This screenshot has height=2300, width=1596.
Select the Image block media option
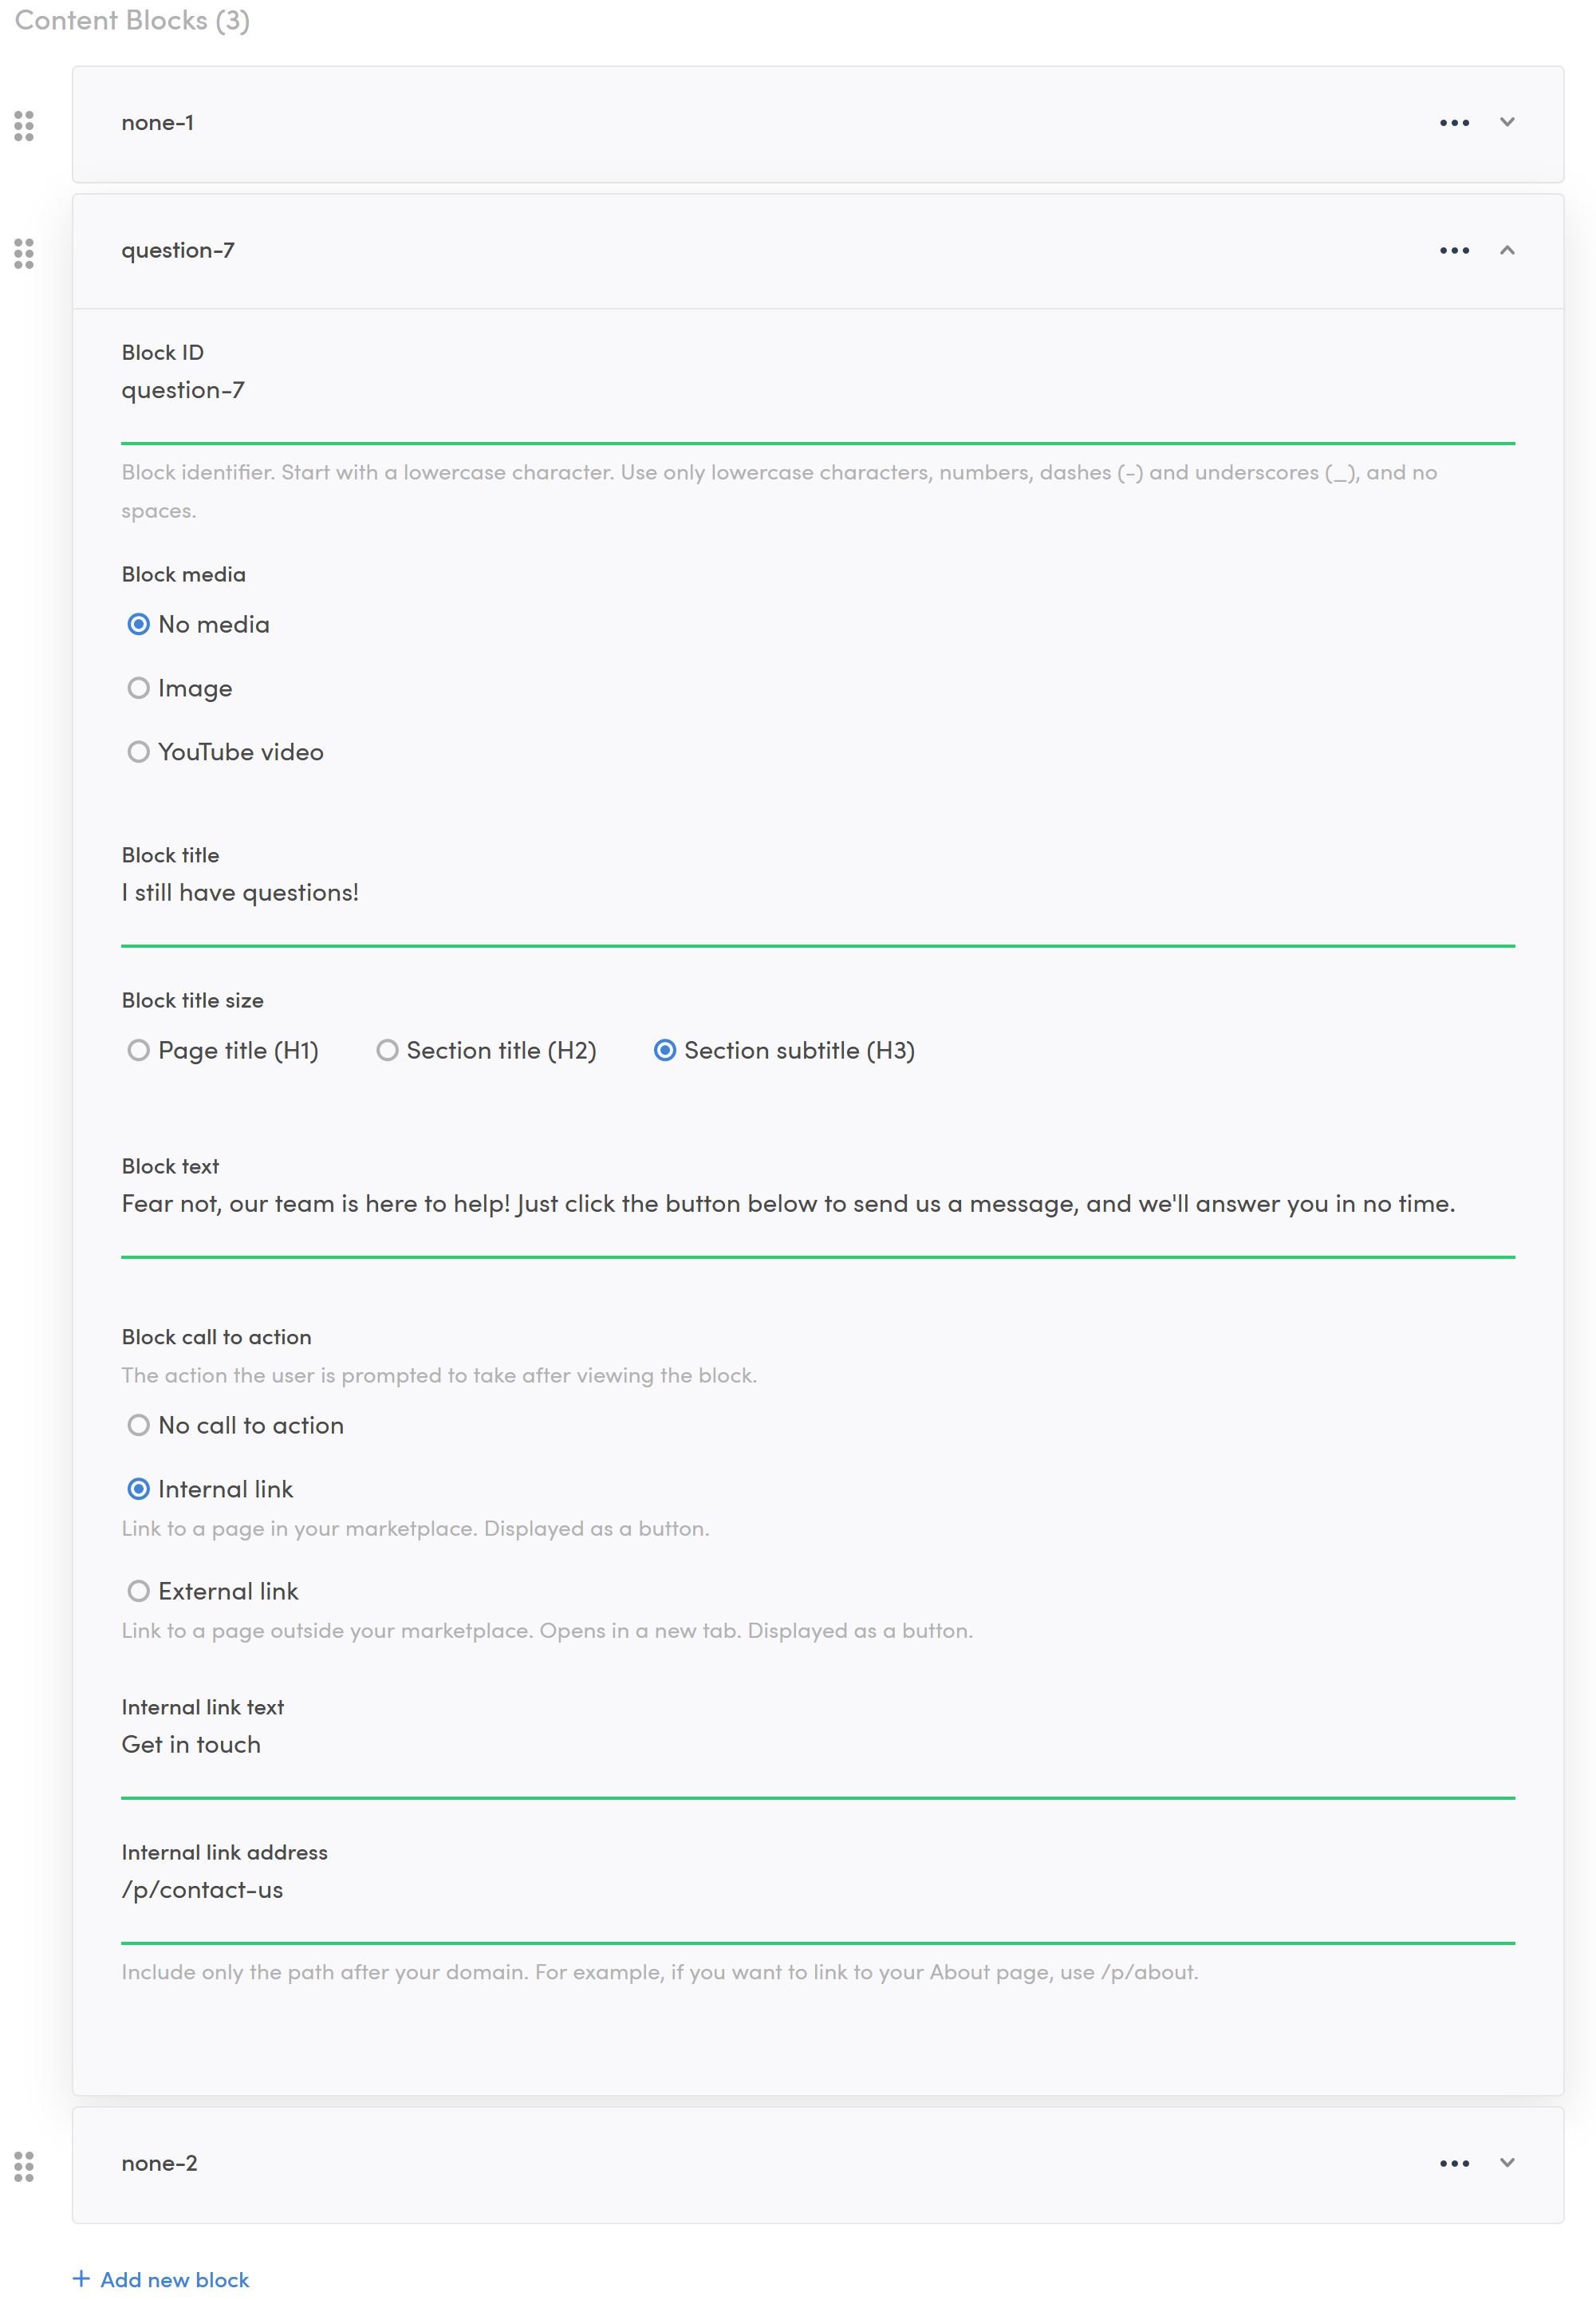pos(139,688)
